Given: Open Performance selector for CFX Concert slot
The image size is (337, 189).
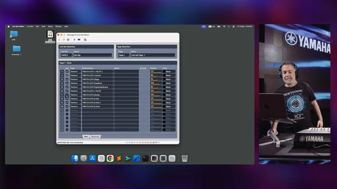Looking at the screenshot, I should (98, 76).
